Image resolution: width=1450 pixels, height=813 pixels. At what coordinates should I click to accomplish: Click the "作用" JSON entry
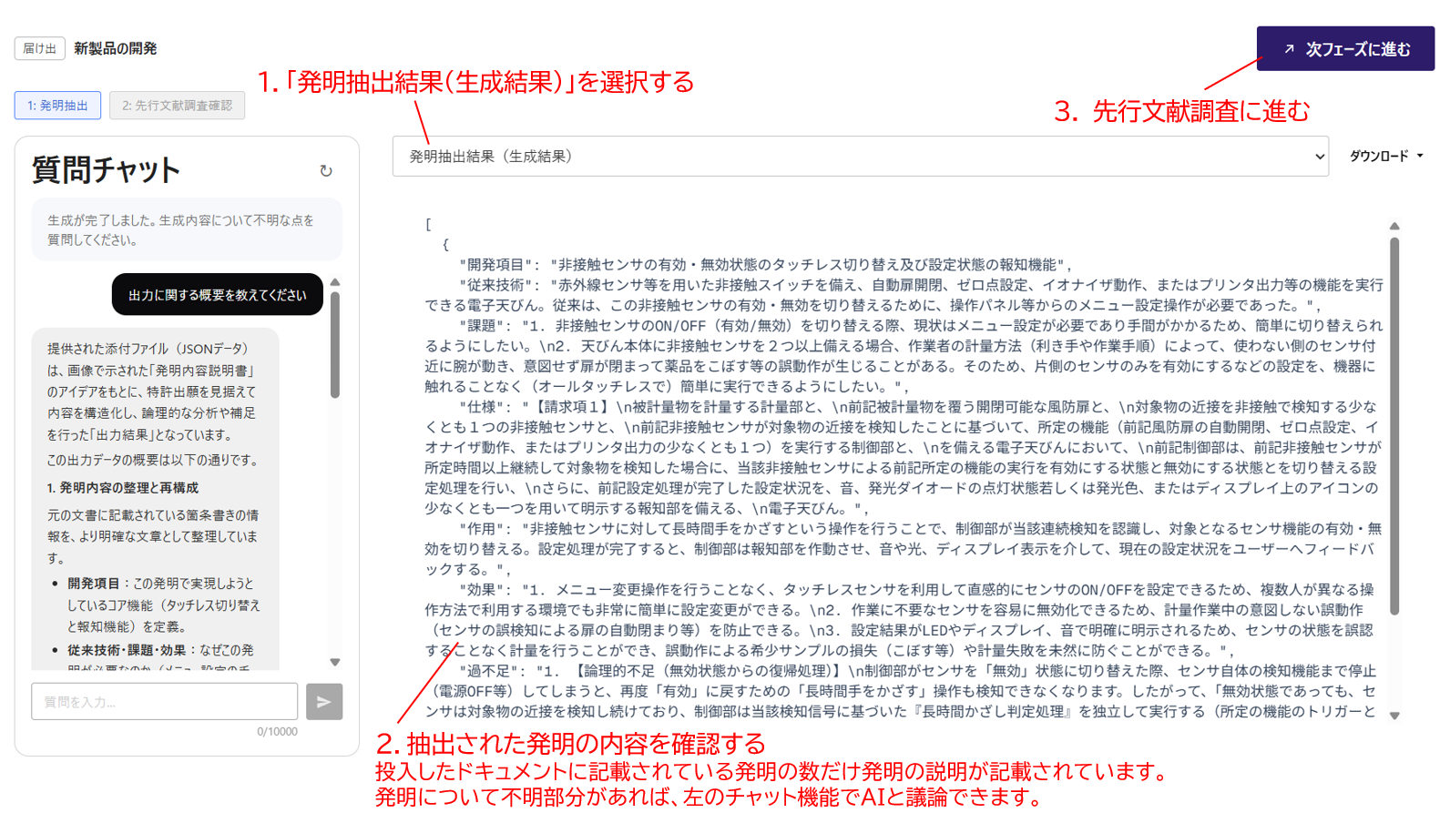pyautogui.click(x=904, y=549)
